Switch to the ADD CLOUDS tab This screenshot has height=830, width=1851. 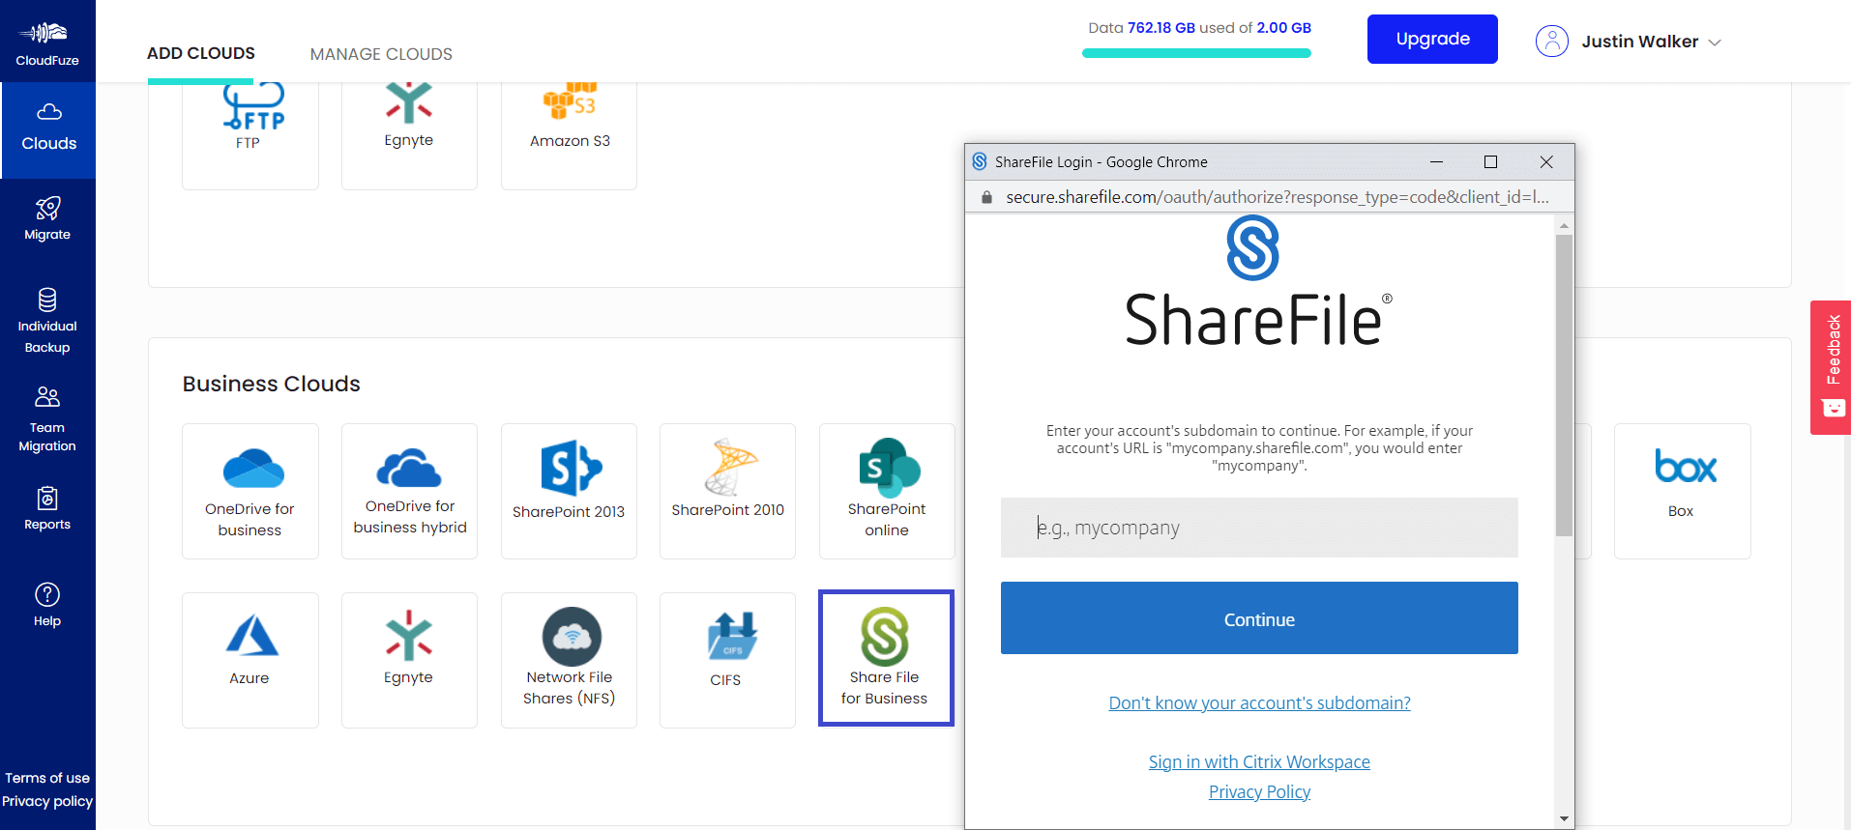coord(201,53)
